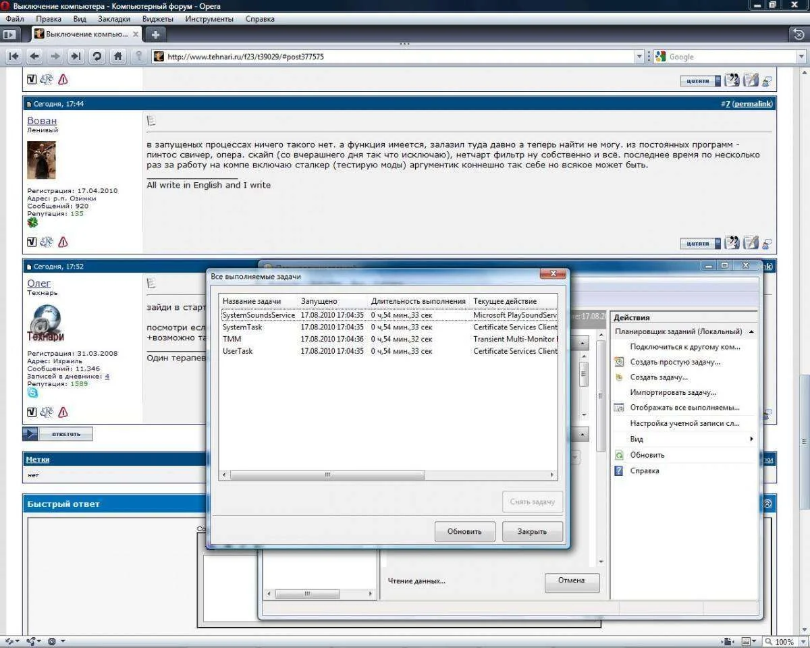Reload the page with the Reload button
810x648 pixels.
pos(97,57)
